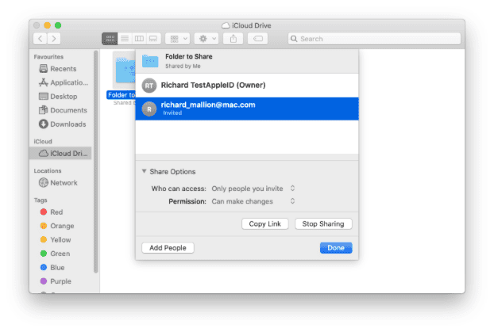Click the sidebar scrollbar
494x332 pixels.
point(96,162)
